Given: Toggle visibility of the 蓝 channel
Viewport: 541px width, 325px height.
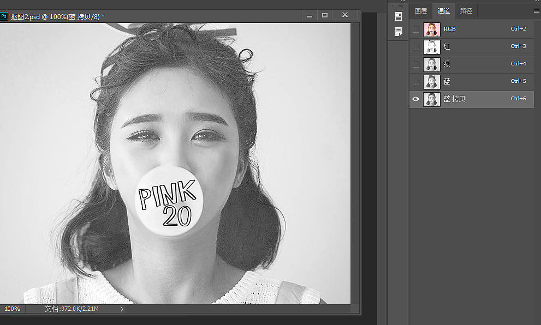Looking at the screenshot, I should point(416,82).
